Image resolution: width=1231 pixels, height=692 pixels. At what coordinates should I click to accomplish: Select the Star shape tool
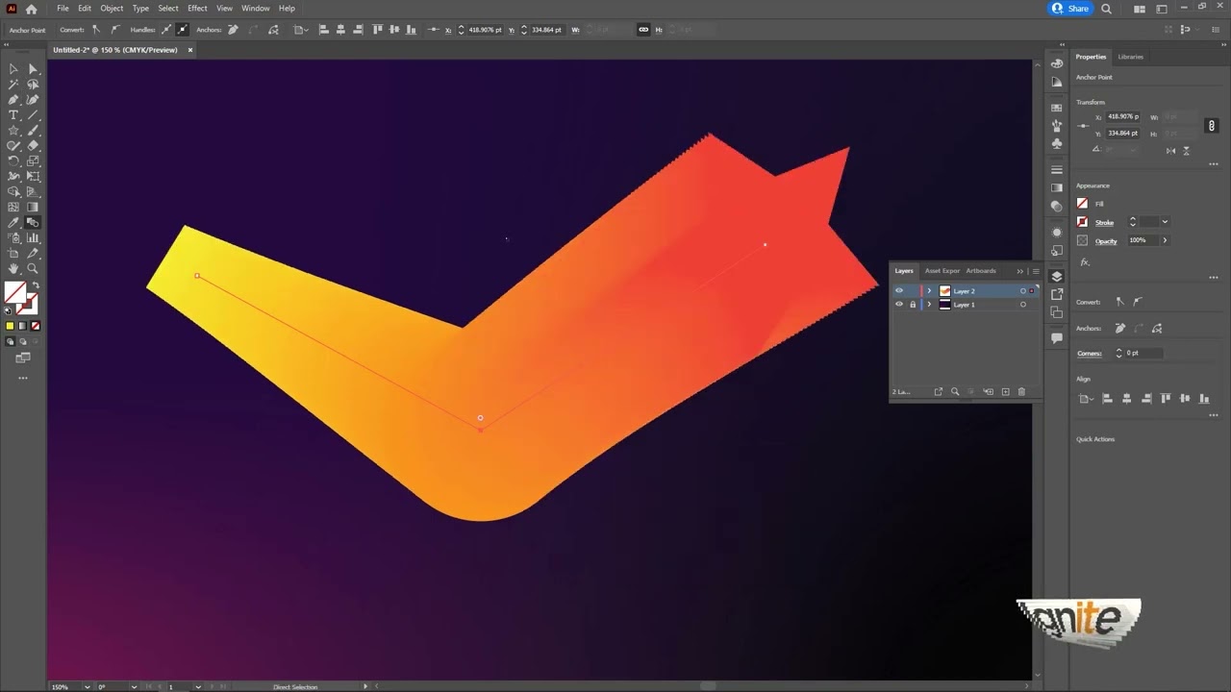[13, 131]
